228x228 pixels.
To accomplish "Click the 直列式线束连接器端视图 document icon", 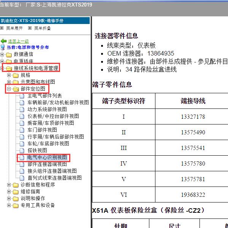I will [22, 178].
